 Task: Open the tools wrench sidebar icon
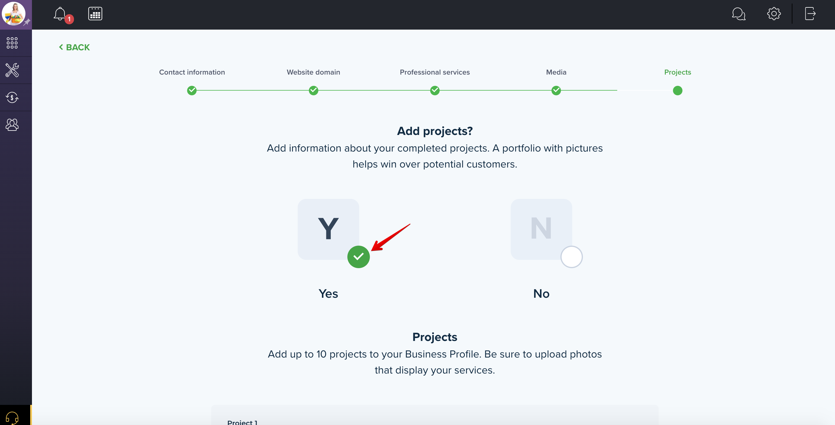click(12, 70)
